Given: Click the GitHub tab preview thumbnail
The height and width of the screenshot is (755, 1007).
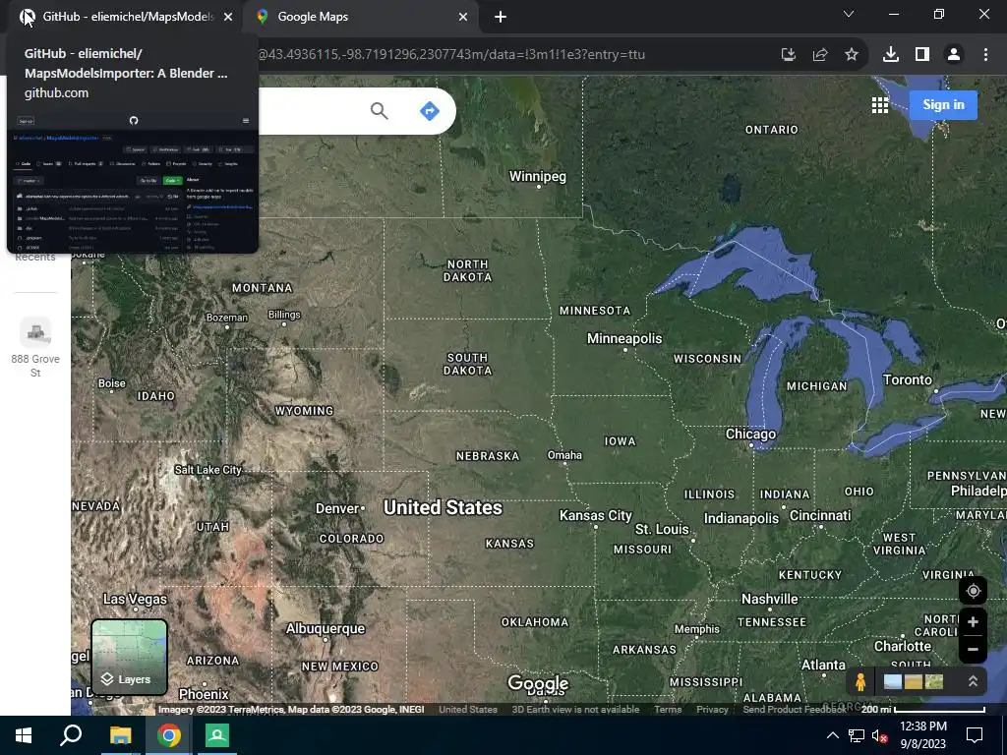Looking at the screenshot, I should pyautogui.click(x=133, y=183).
